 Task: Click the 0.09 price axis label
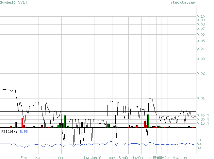201,20
